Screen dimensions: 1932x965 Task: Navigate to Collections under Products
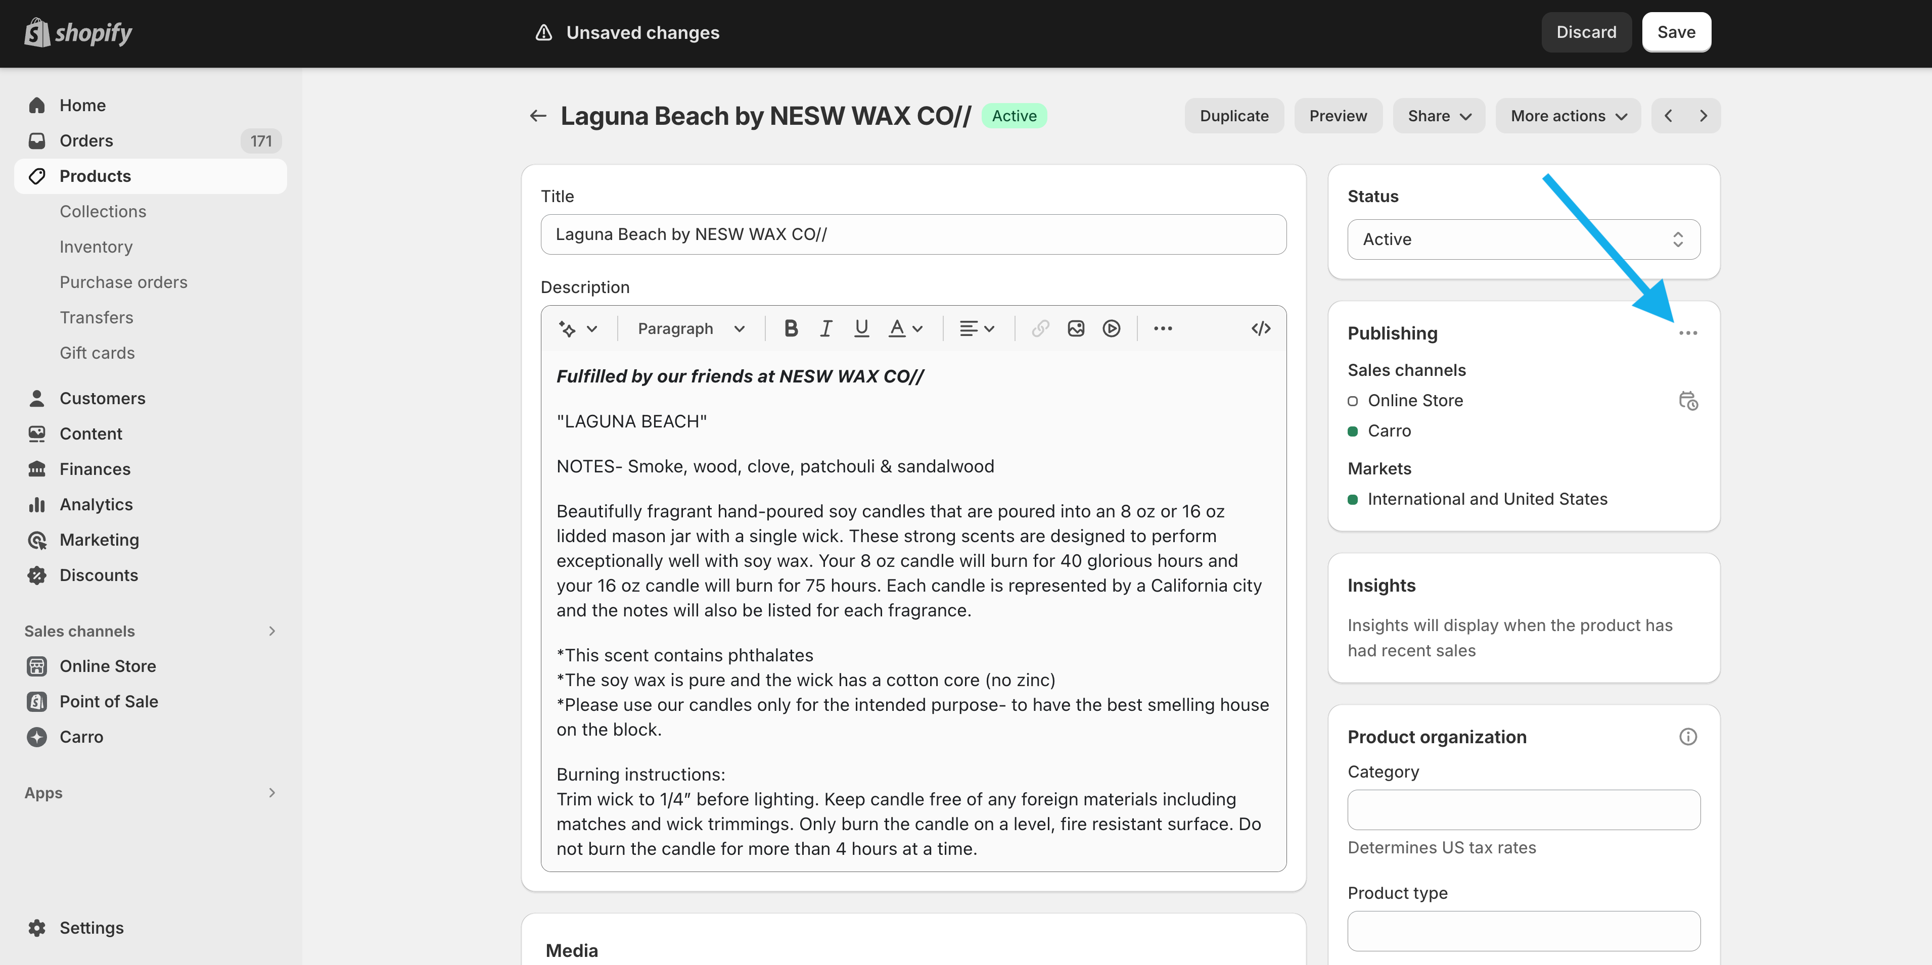(x=103, y=212)
